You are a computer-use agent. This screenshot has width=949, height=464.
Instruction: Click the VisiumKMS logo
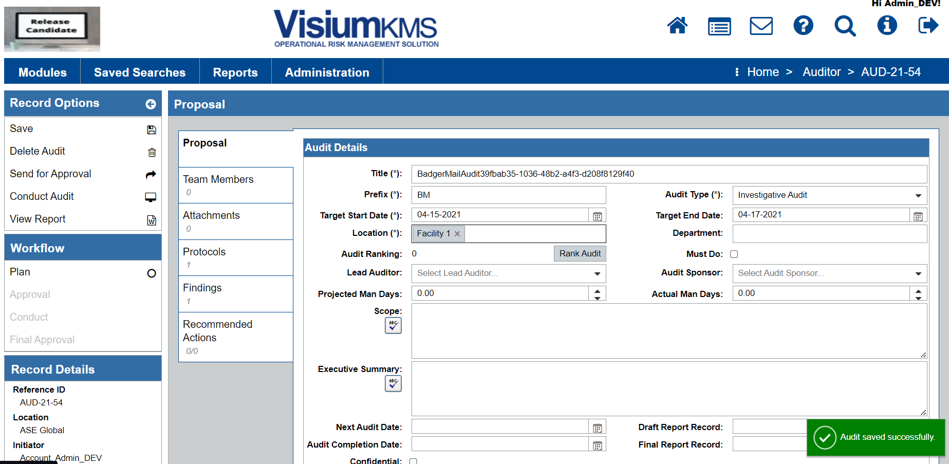tap(356, 29)
